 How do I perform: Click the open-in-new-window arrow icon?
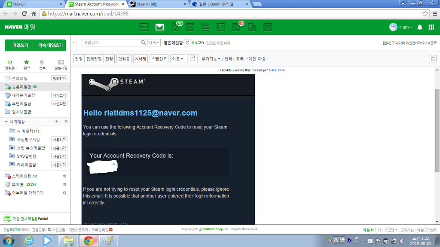[192, 59]
